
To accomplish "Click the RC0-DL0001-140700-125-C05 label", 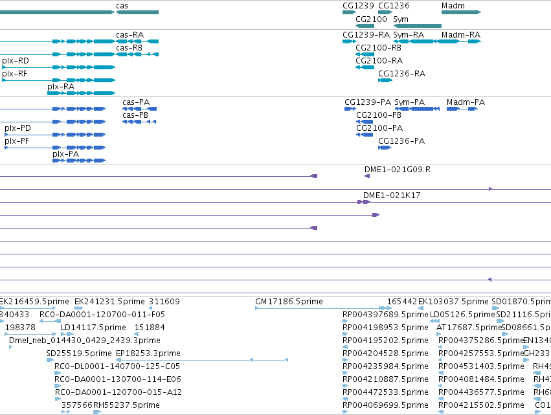I will click(117, 366).
